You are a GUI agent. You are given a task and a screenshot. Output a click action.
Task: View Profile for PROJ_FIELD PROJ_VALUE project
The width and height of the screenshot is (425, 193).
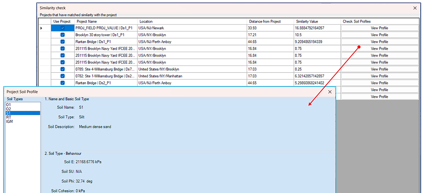click(379, 28)
